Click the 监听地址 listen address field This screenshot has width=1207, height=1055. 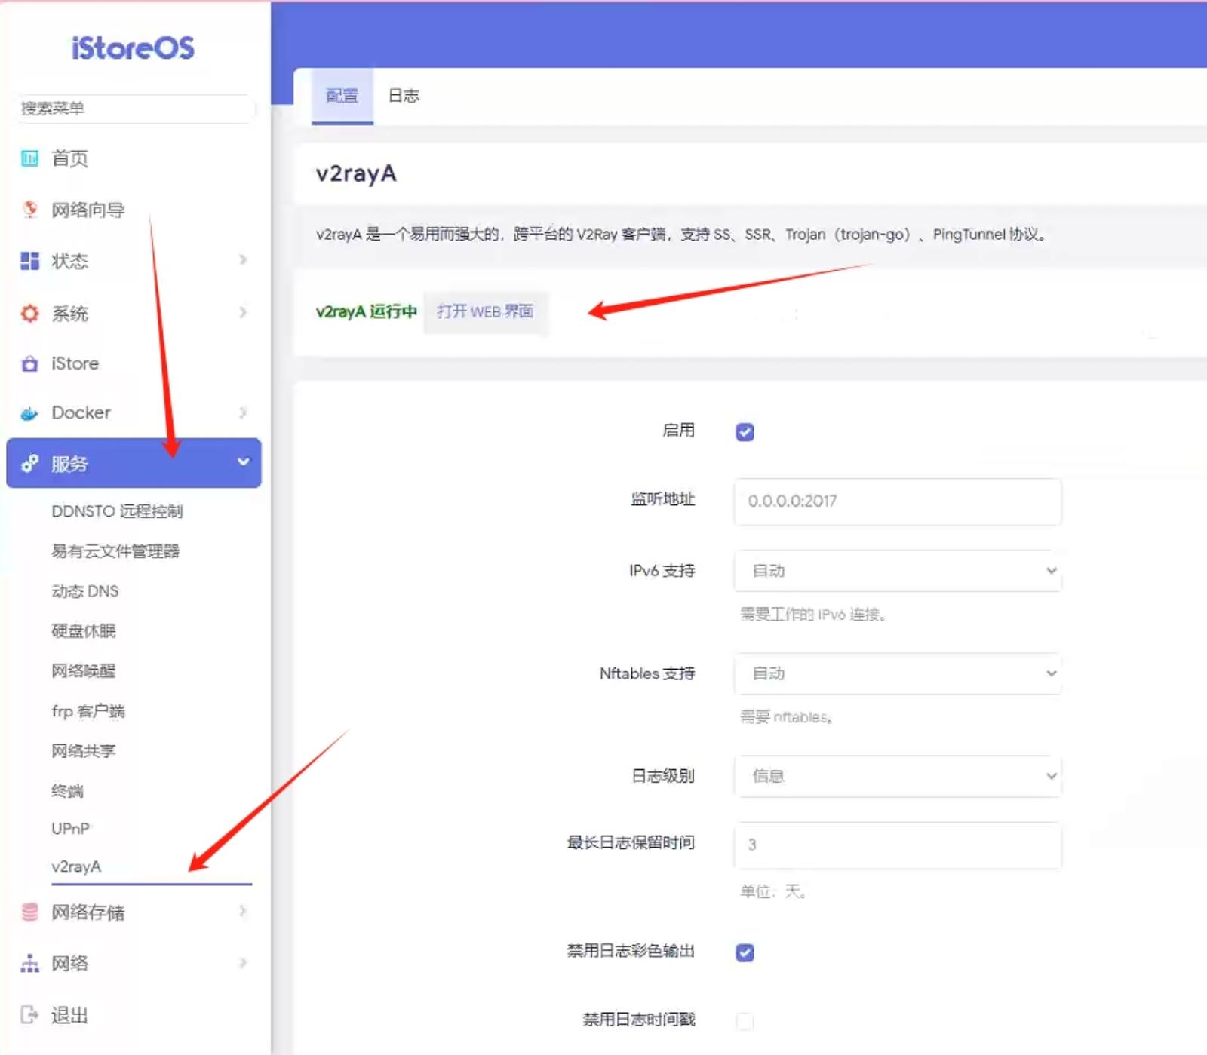point(898,501)
